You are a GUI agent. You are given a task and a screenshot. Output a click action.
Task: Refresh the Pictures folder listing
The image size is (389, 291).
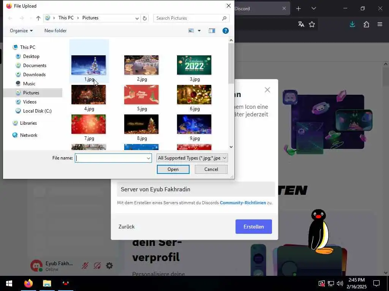[145, 18]
